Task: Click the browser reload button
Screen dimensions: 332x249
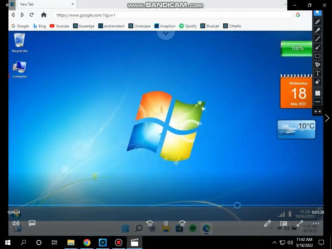Action: [31, 15]
